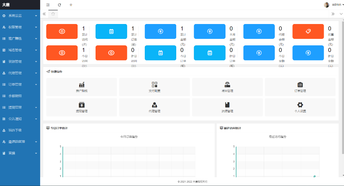Expand the sidebar 资源管理 arrow
The image size is (344, 186).
36,61
